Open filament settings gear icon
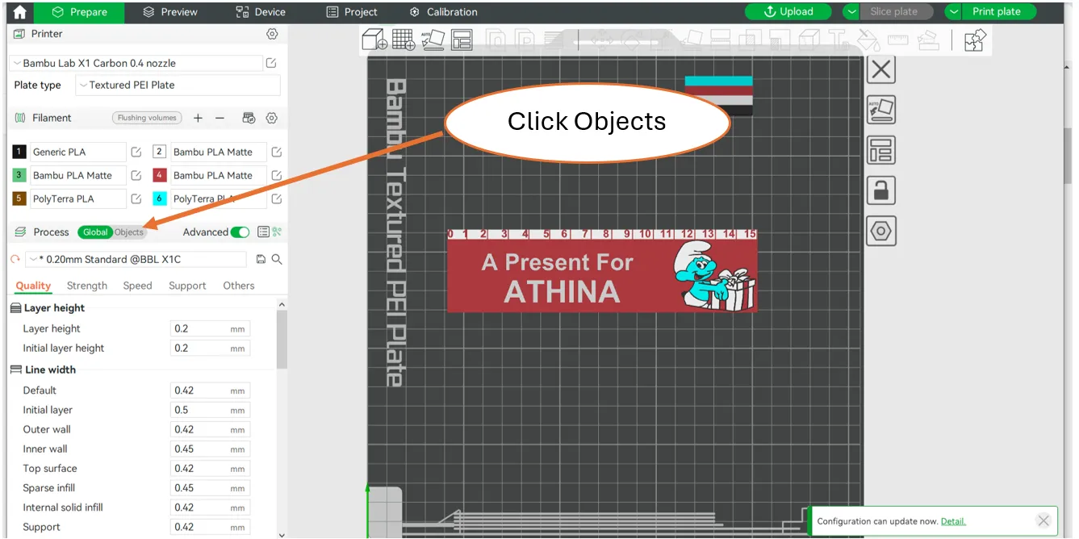Viewport: 1079px width, 539px height. click(x=272, y=118)
